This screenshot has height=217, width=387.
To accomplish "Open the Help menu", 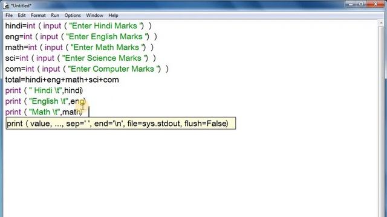I will 113,15.
